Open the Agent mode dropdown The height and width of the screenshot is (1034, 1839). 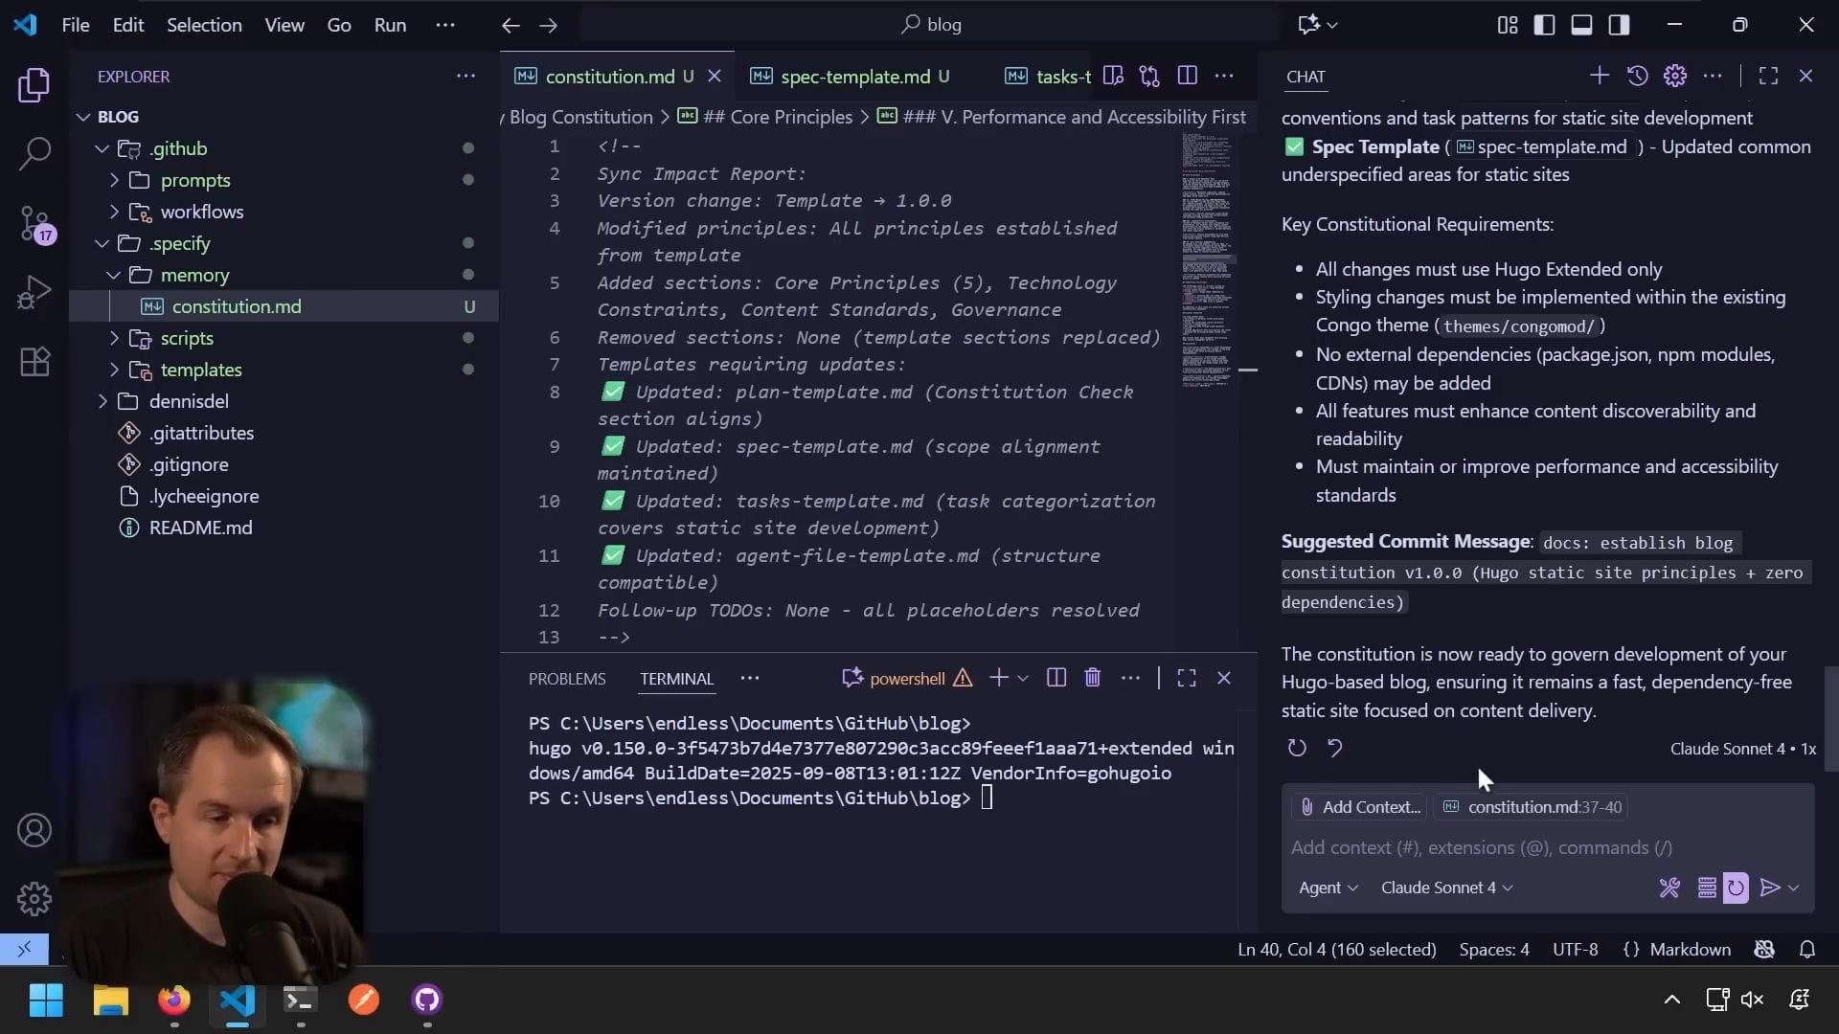click(x=1328, y=888)
